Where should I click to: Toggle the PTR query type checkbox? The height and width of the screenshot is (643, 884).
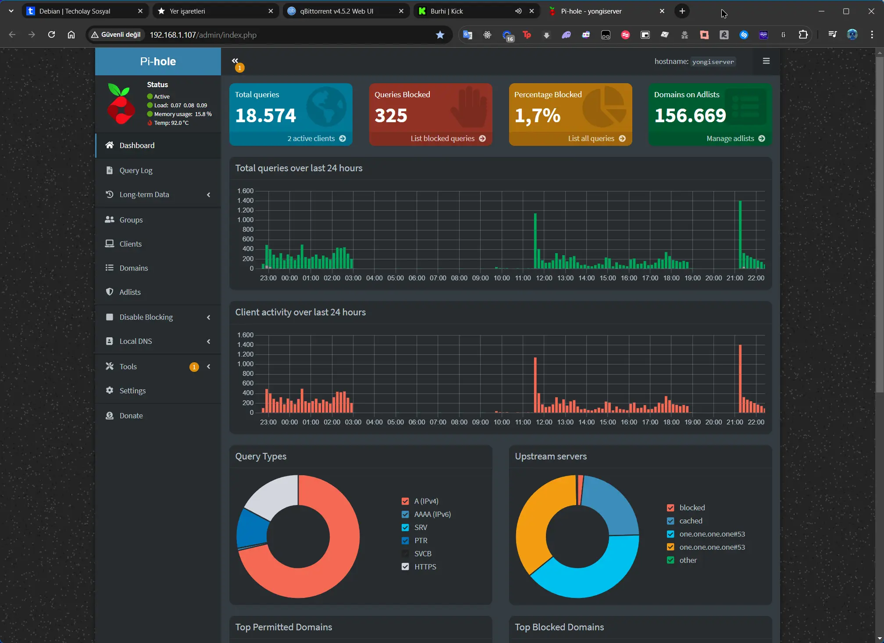405,541
